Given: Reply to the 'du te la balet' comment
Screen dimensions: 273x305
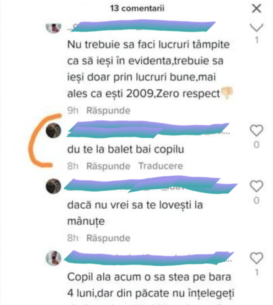Looking at the screenshot, I should 108,166.
